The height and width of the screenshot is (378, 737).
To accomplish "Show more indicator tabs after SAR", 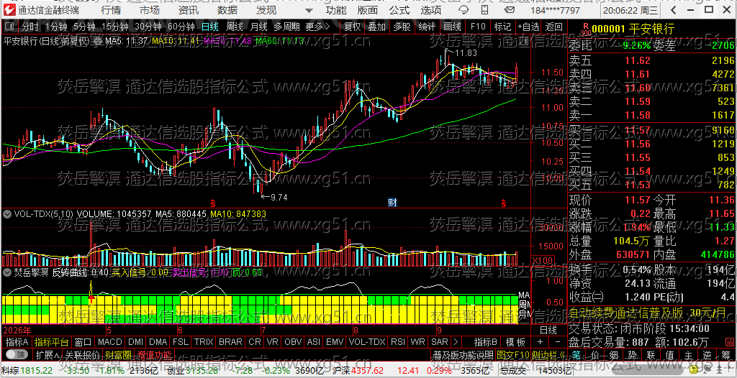I will click(x=455, y=342).
